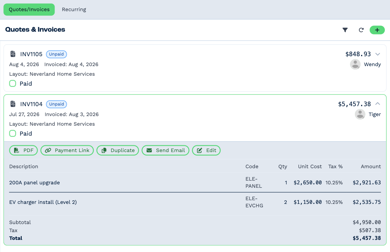Click Wendy's avatar icon
Image resolution: width=390 pixels, height=252 pixels.
click(355, 65)
